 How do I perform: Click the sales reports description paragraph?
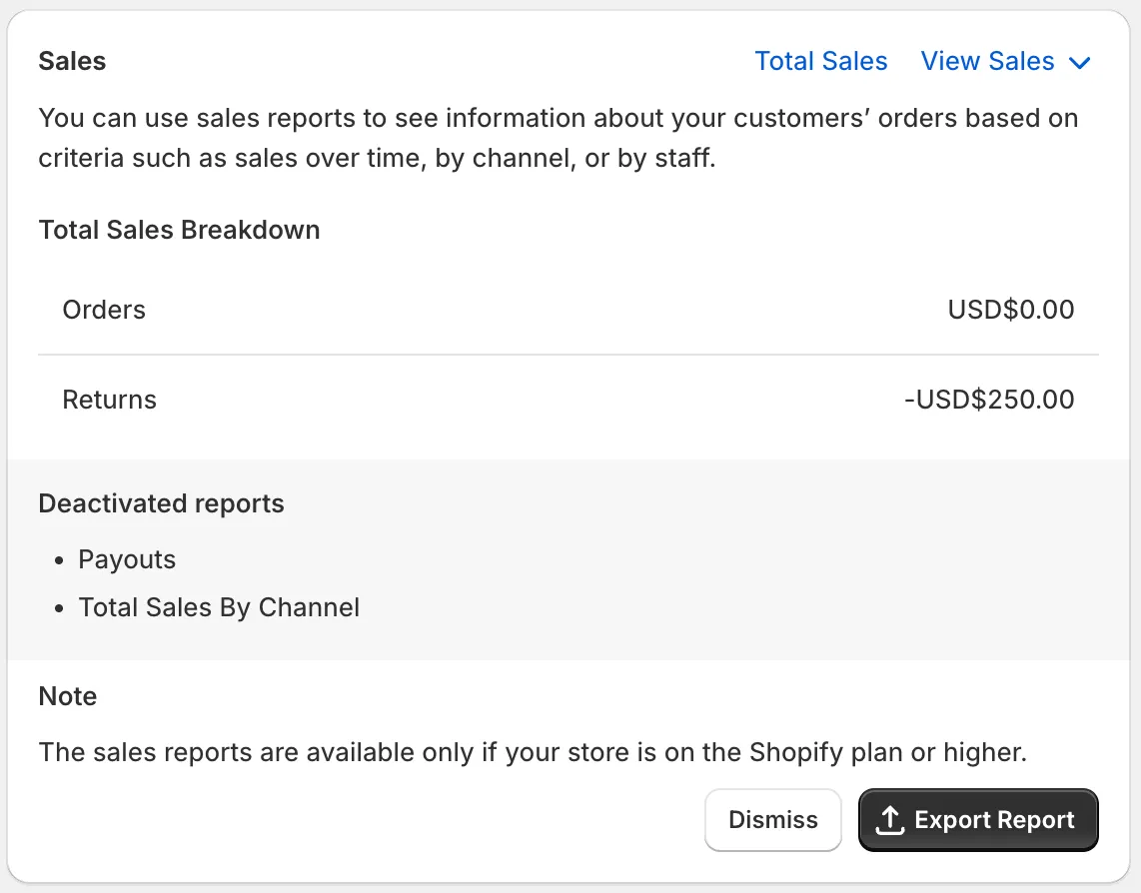tap(558, 138)
